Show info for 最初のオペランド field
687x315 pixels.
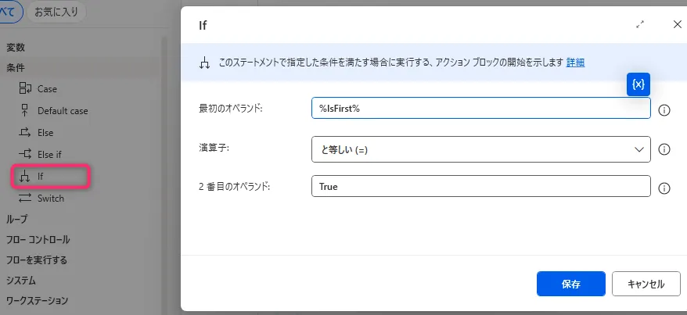(x=665, y=110)
